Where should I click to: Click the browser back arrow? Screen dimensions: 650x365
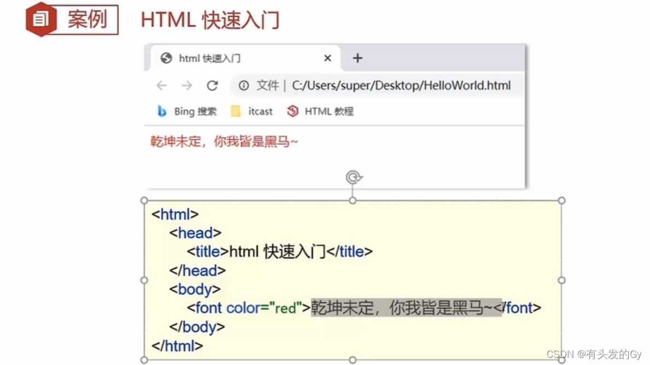tap(161, 86)
